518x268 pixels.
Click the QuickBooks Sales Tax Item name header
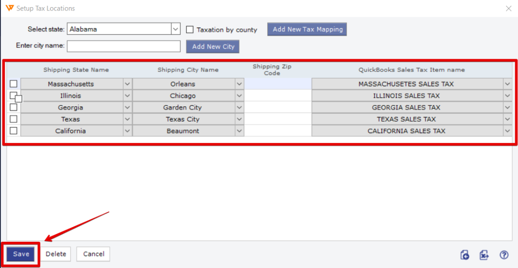pos(412,70)
